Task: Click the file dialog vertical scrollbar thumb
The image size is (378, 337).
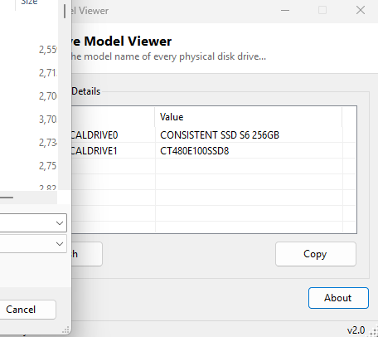Action: click(x=65, y=11)
